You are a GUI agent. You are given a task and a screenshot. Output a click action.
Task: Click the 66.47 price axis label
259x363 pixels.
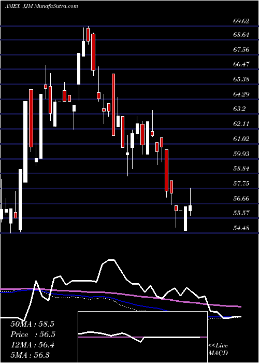[x=241, y=64]
